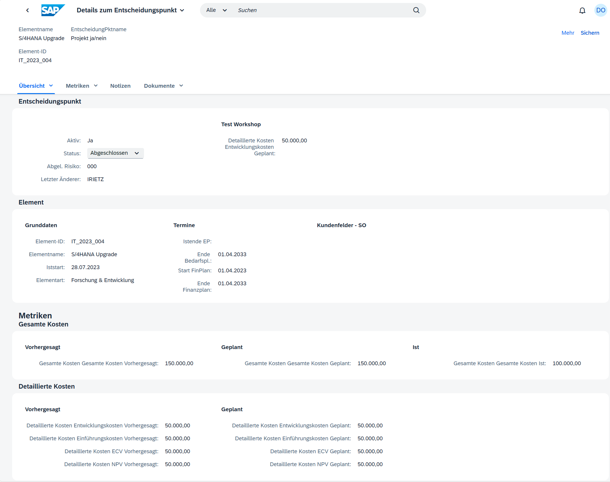Click the SAP logo
The width and height of the screenshot is (610, 482).
pos(53,10)
